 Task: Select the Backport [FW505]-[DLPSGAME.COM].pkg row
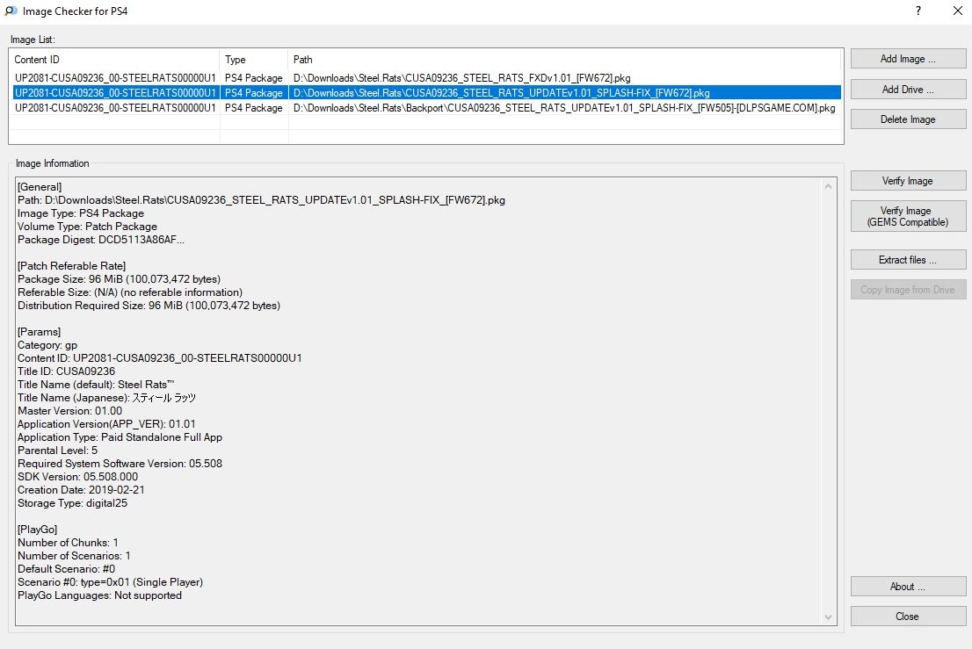point(426,108)
